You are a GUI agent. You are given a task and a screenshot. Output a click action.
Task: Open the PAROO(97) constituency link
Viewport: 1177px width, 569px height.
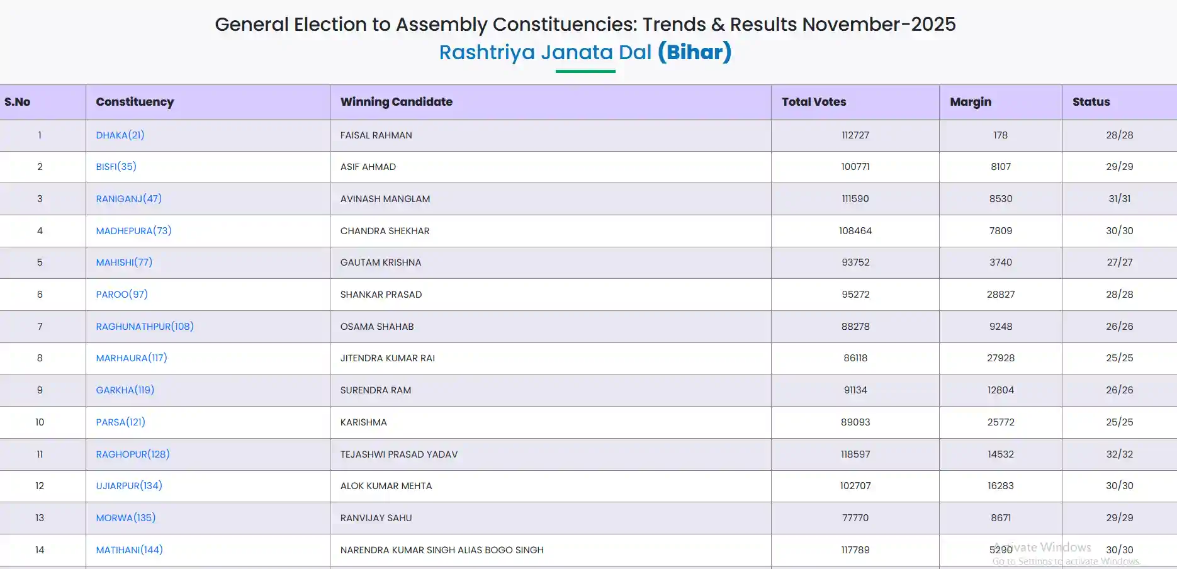pyautogui.click(x=122, y=294)
